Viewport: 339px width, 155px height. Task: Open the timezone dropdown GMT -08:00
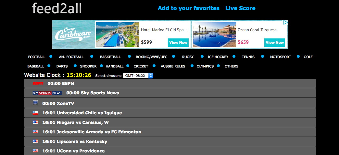click(x=138, y=76)
